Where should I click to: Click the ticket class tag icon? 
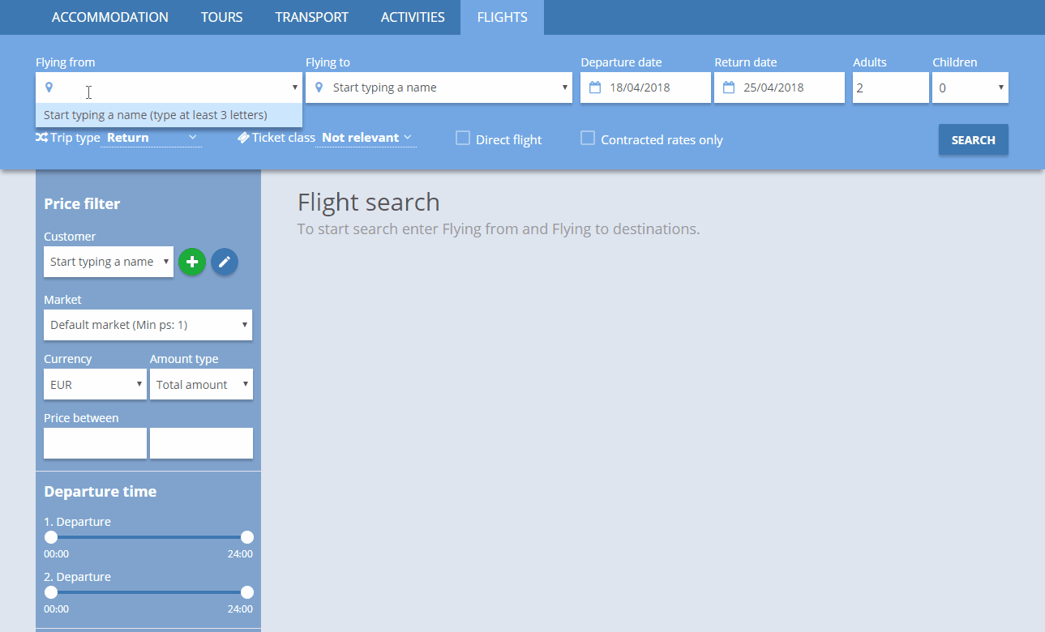tap(243, 138)
